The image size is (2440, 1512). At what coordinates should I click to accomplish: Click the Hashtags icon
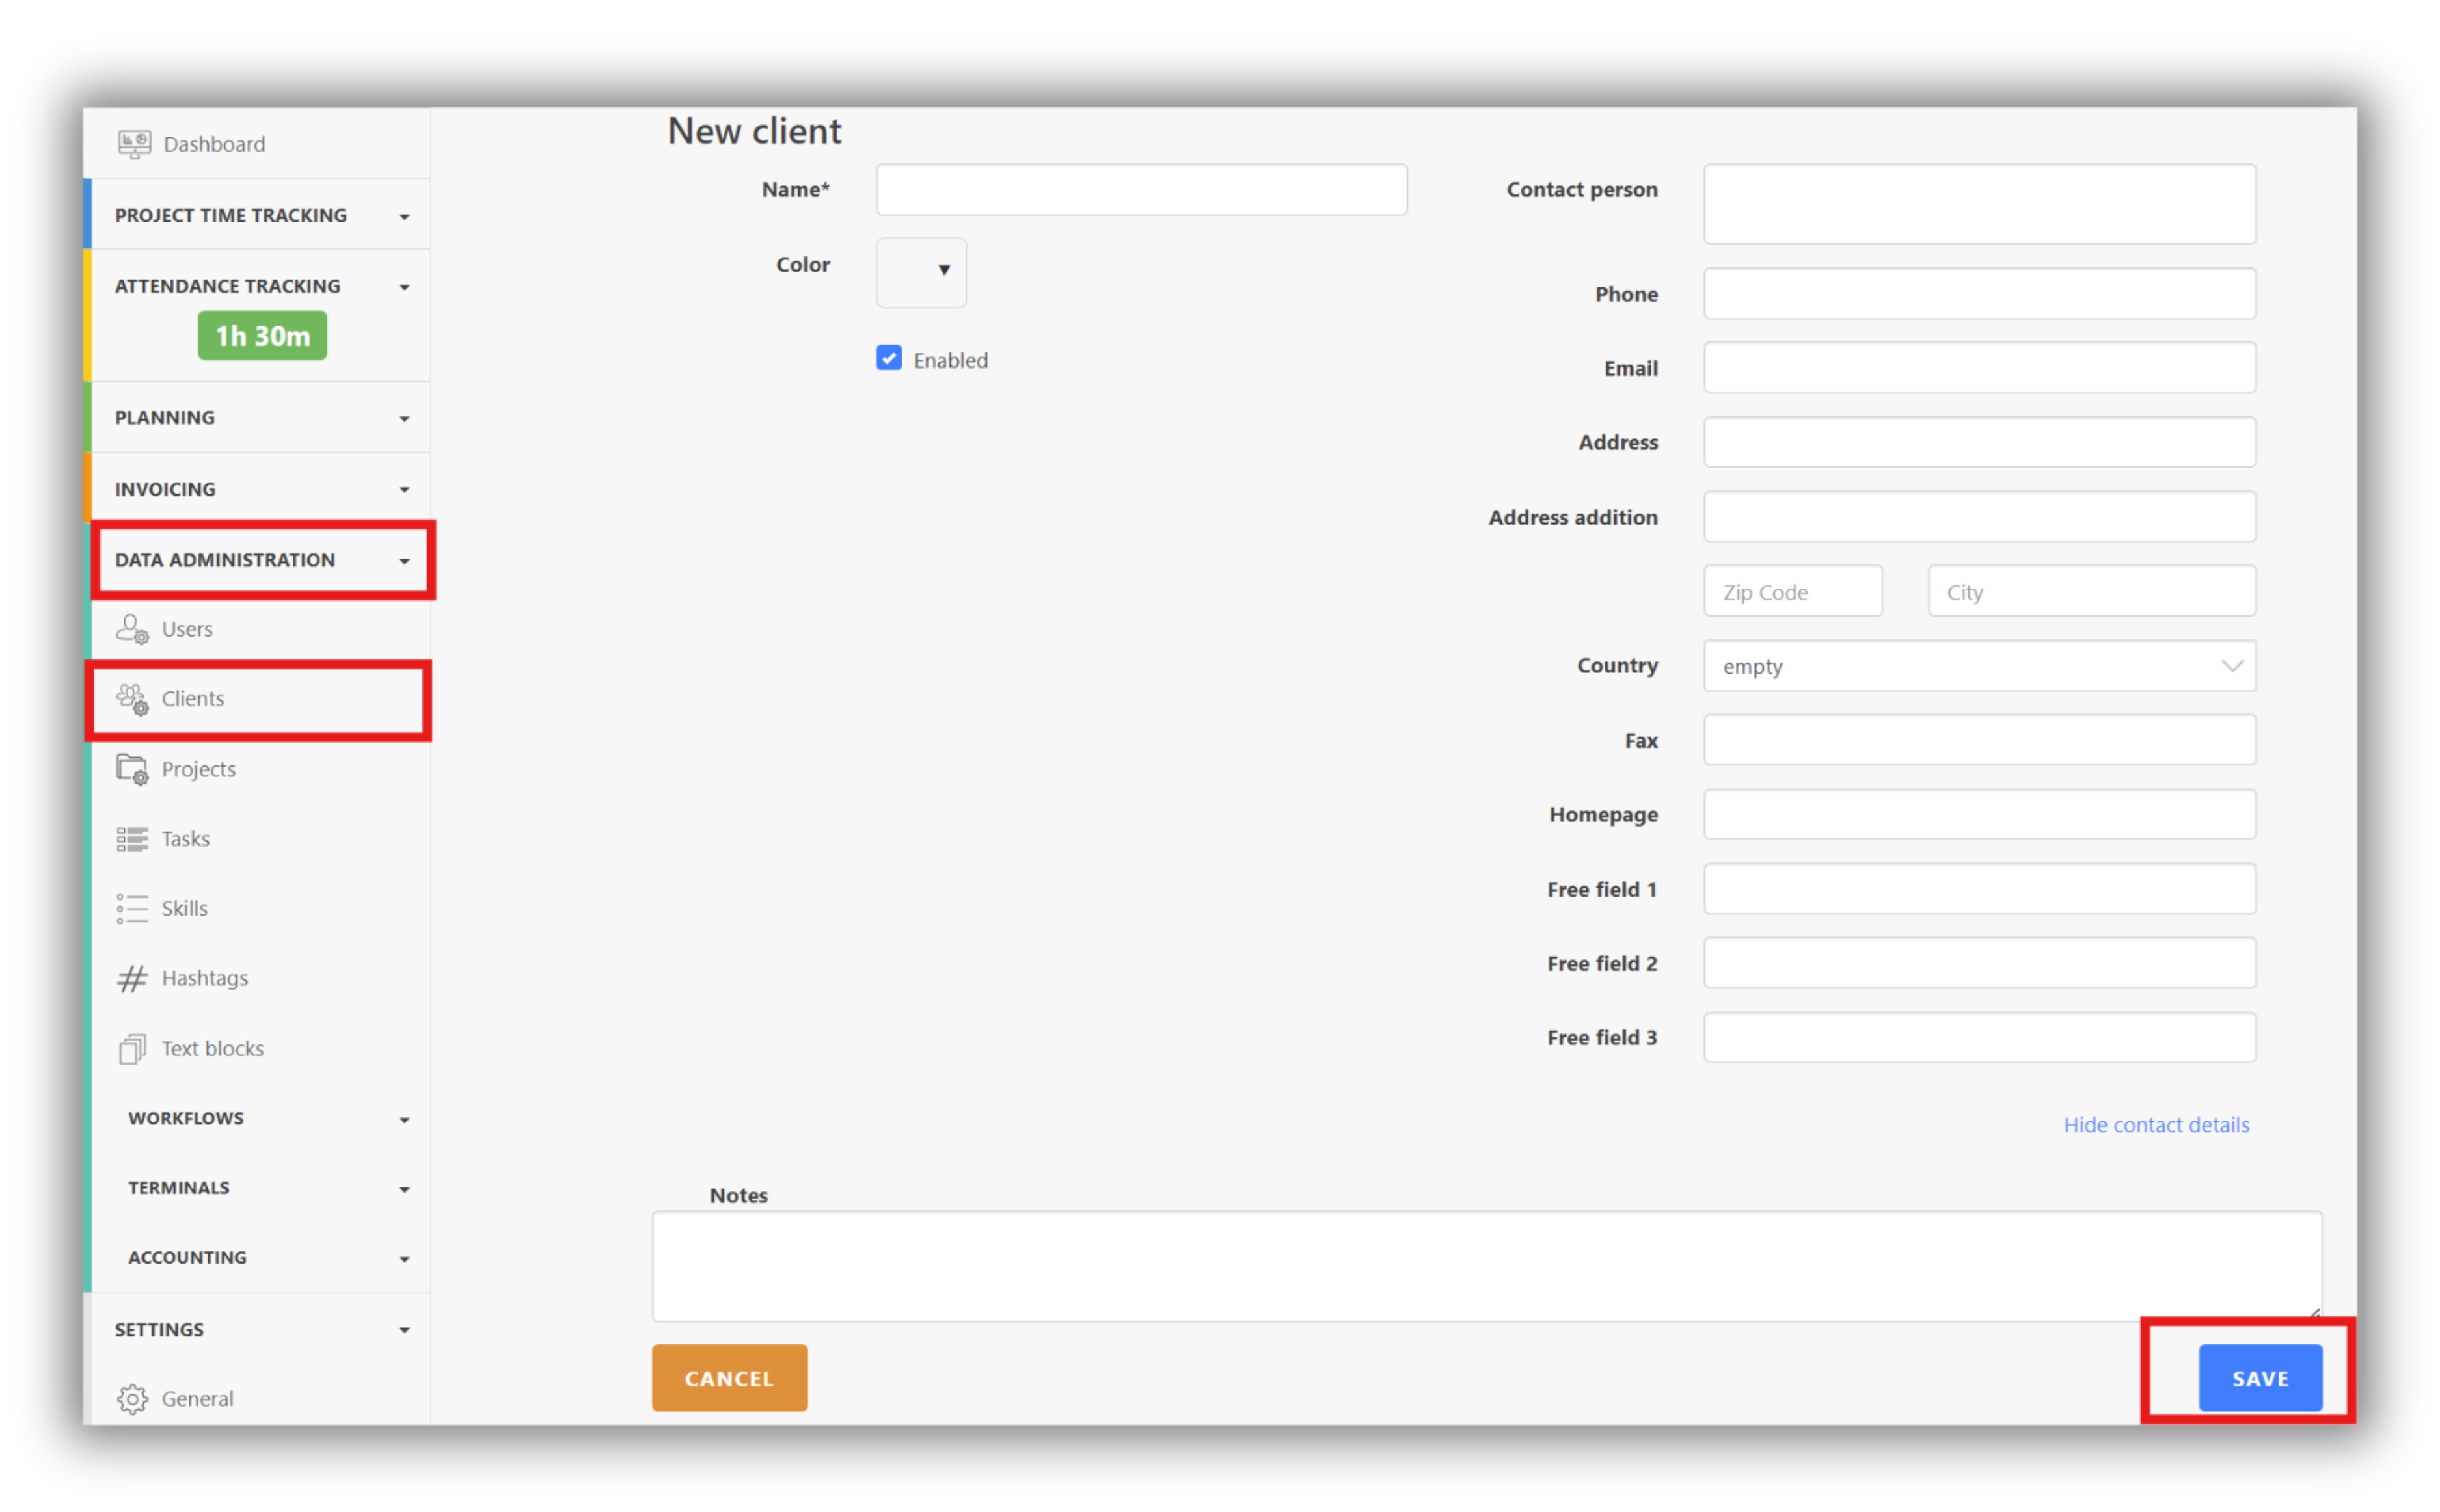click(x=132, y=977)
